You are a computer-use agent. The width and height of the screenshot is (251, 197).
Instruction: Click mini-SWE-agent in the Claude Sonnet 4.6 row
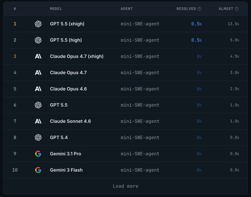point(140,121)
